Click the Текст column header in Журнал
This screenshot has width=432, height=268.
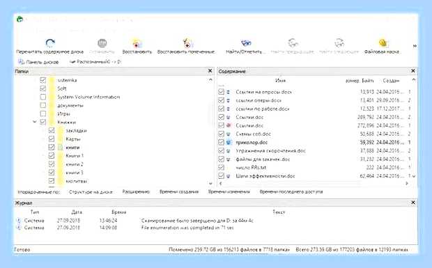(x=279, y=212)
